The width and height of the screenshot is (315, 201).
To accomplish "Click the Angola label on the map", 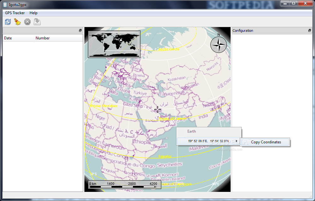I will (x=108, y=170).
